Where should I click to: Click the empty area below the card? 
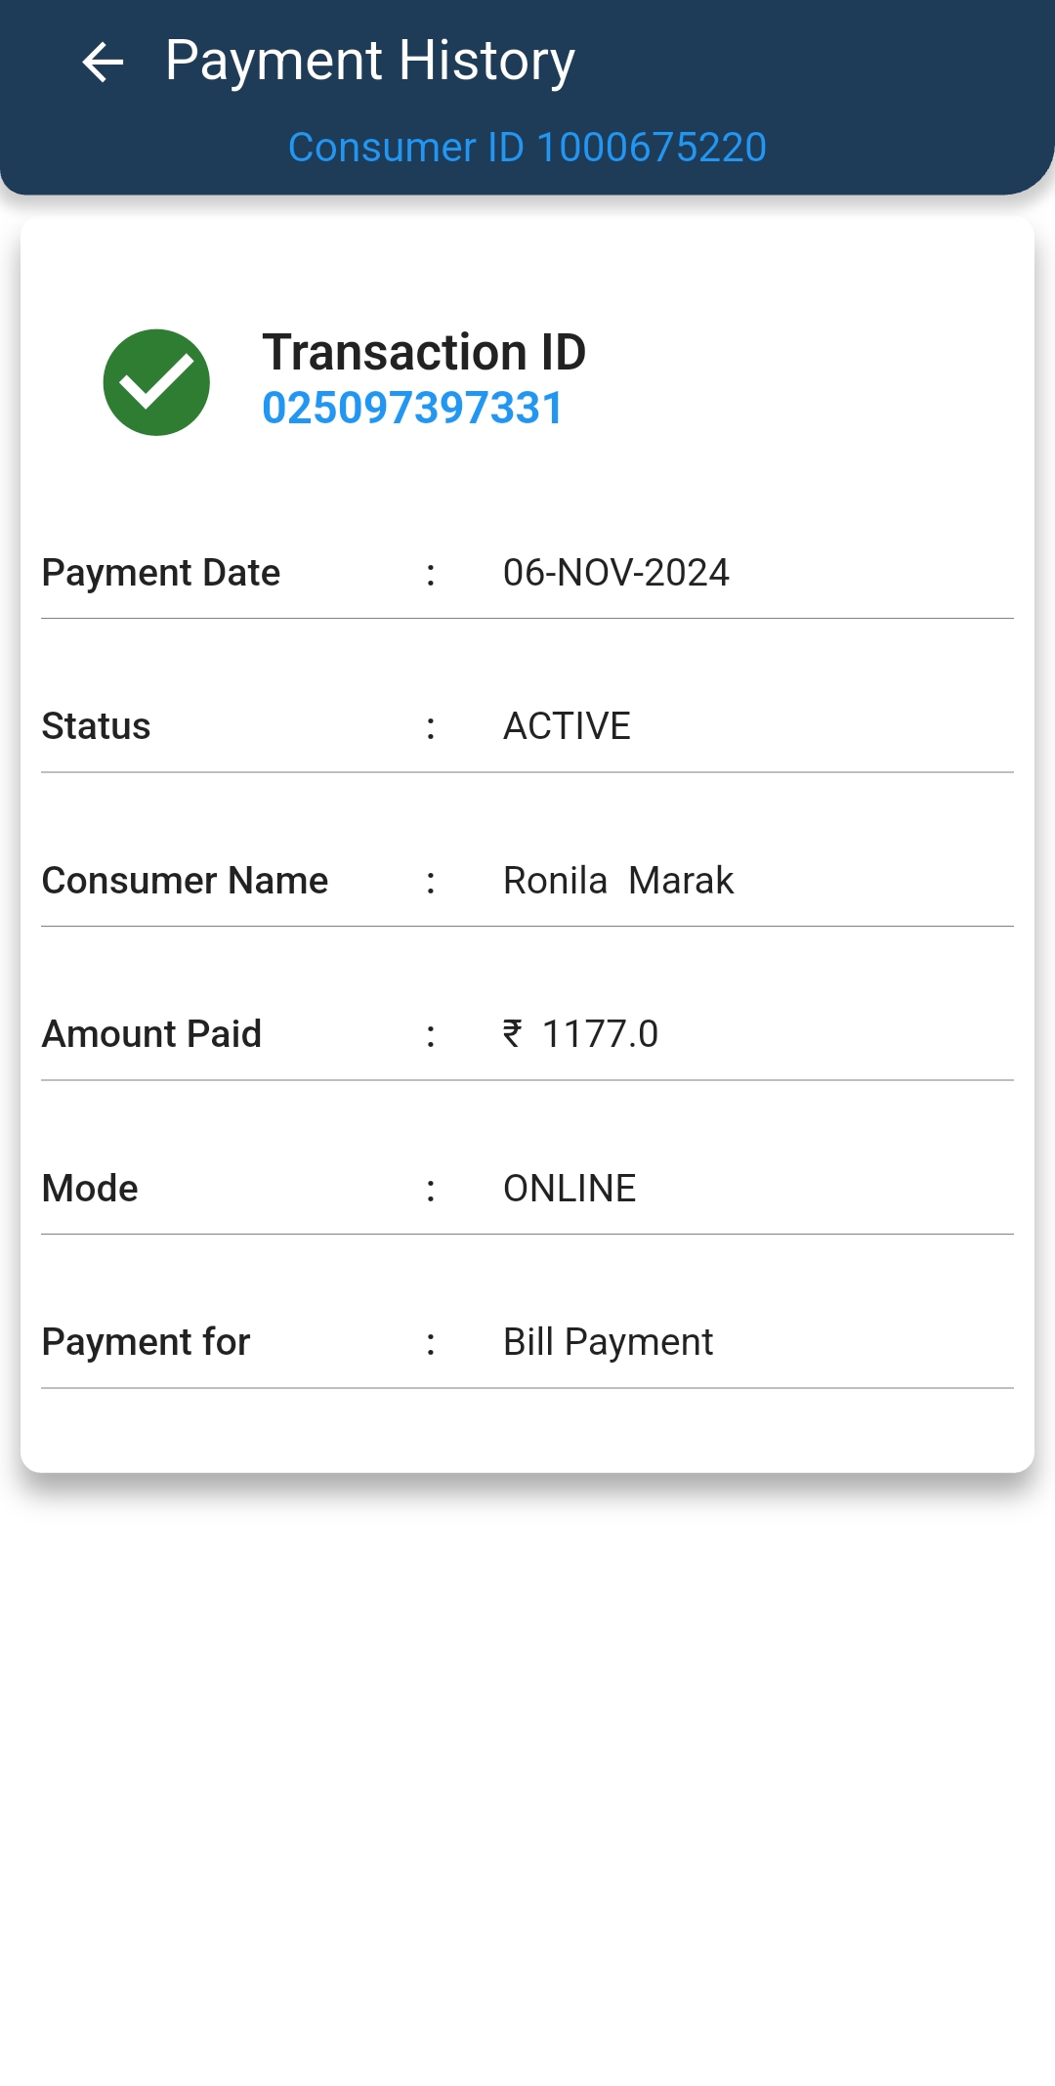[x=527, y=1760]
